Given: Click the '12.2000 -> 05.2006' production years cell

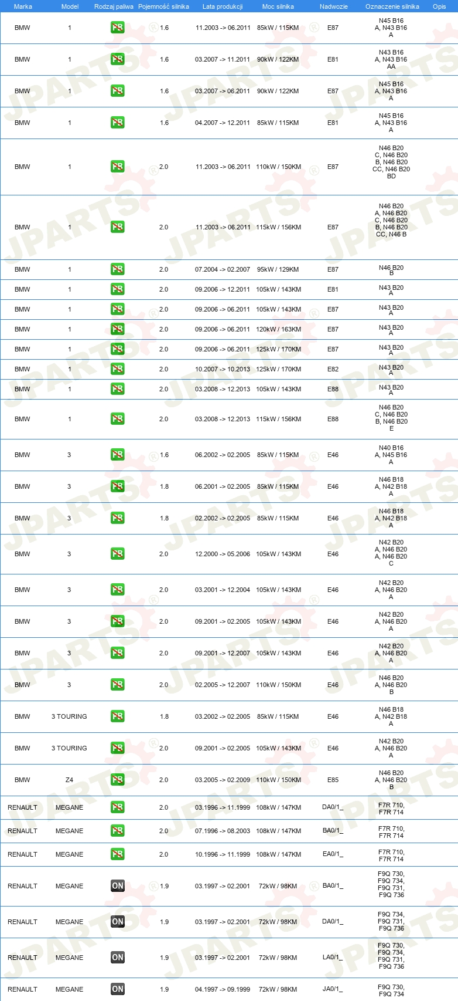Looking at the screenshot, I should coord(223,554).
